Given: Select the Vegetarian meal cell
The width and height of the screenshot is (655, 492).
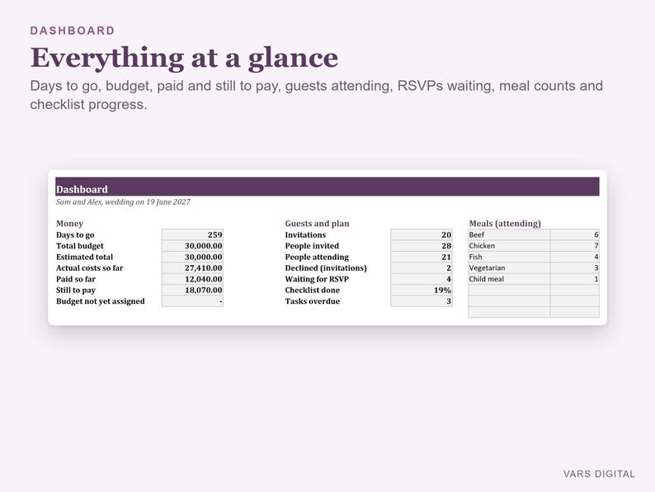Looking at the screenshot, I should 509,268.
